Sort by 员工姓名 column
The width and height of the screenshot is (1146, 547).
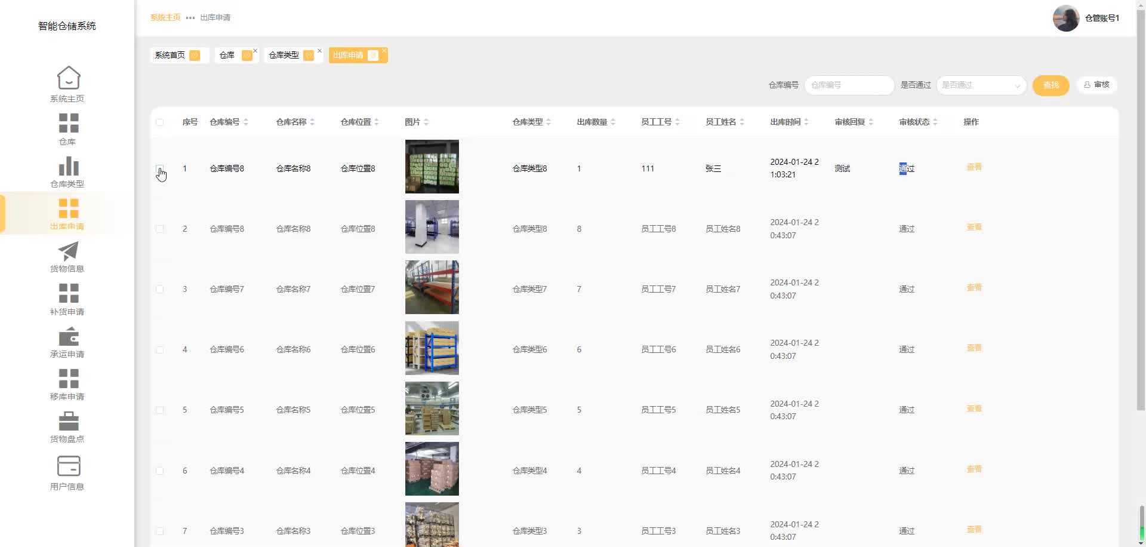click(742, 122)
